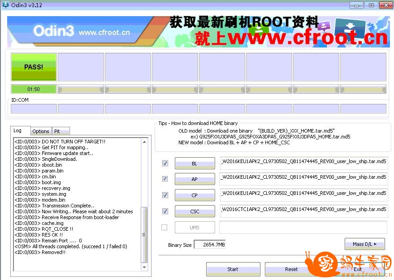Click the Binary Size value field
This screenshot has width=394, height=280.
(x=210, y=244)
